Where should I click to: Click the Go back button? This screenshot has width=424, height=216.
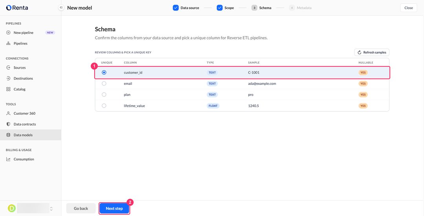[x=81, y=209]
